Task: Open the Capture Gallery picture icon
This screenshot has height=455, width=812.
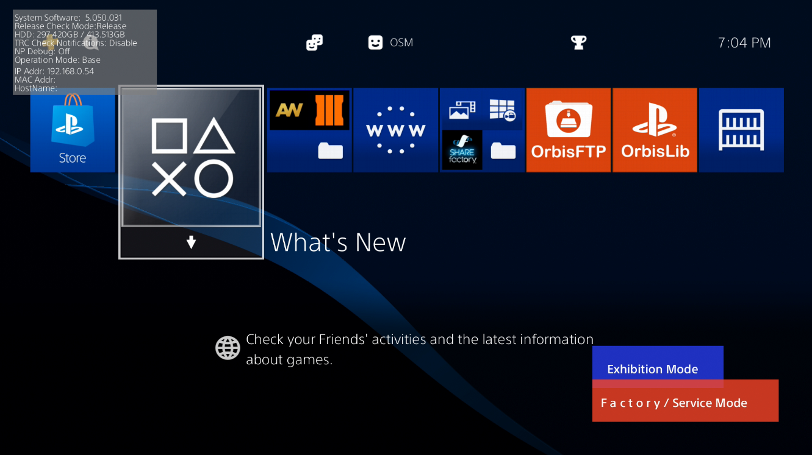Action: [x=462, y=110]
